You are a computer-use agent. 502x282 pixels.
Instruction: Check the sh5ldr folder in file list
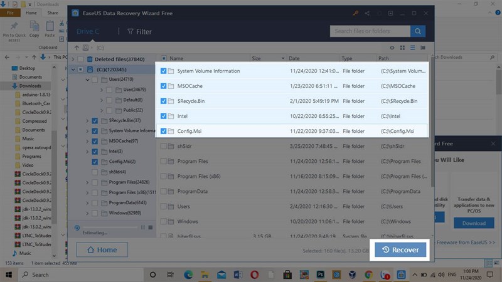tap(164, 146)
